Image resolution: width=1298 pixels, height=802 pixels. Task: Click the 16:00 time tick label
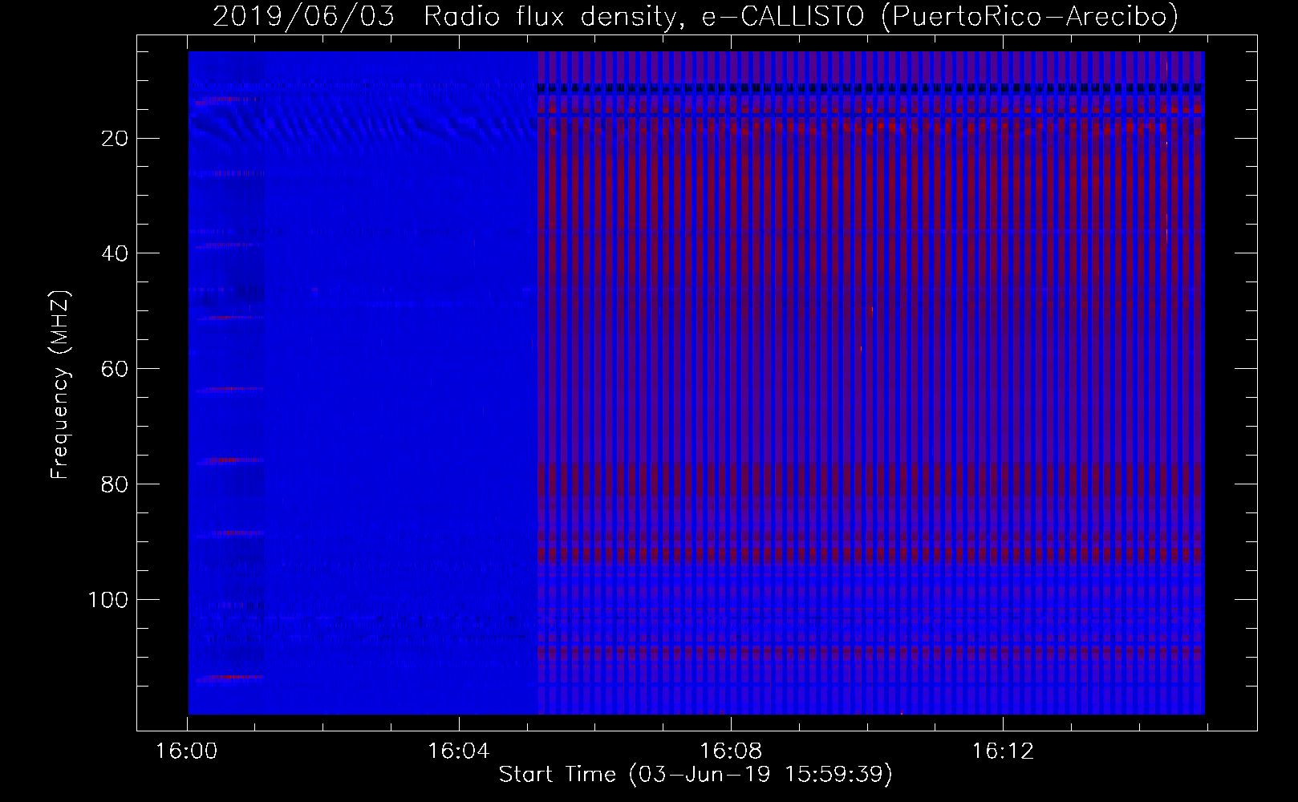tap(187, 751)
